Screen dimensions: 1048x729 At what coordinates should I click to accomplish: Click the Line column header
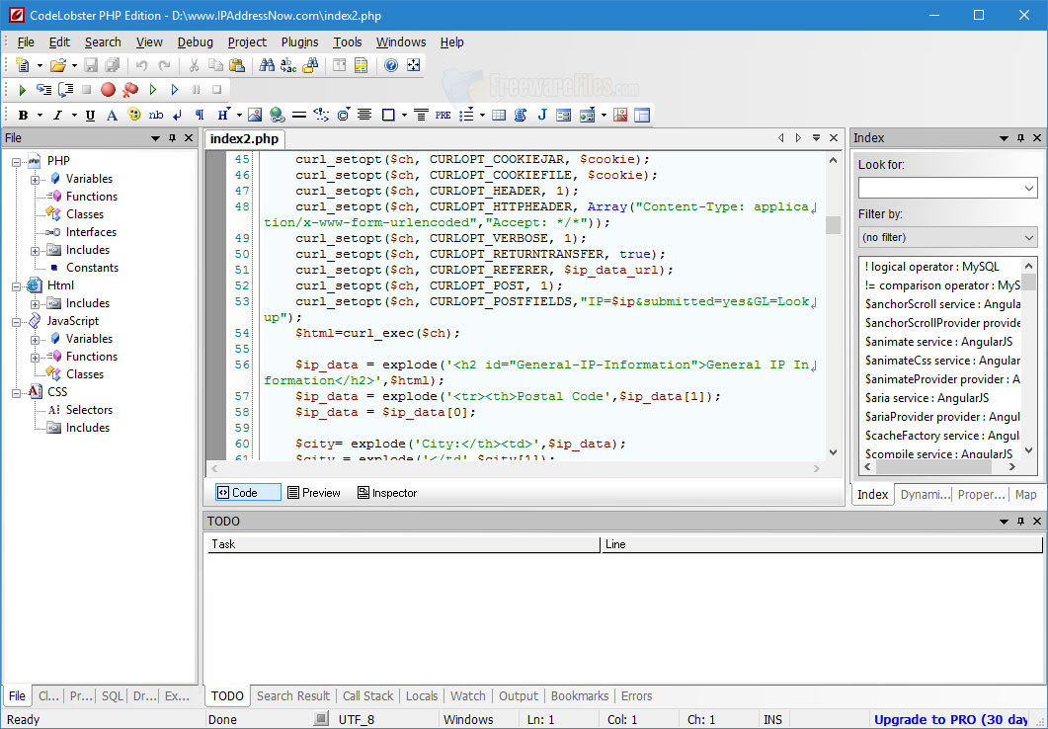tap(822, 544)
